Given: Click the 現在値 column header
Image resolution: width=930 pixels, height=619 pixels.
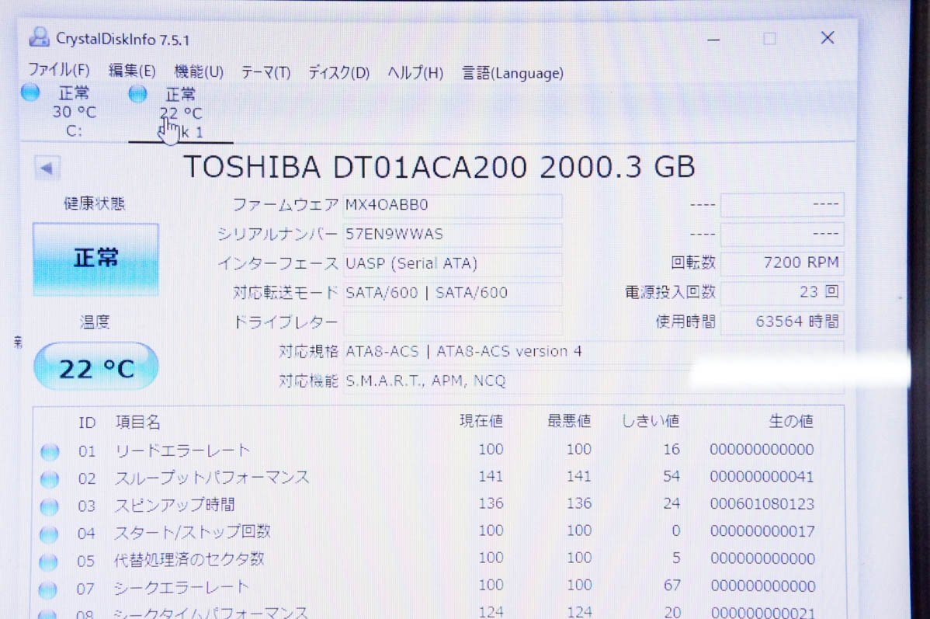Looking at the screenshot, I should tap(481, 421).
